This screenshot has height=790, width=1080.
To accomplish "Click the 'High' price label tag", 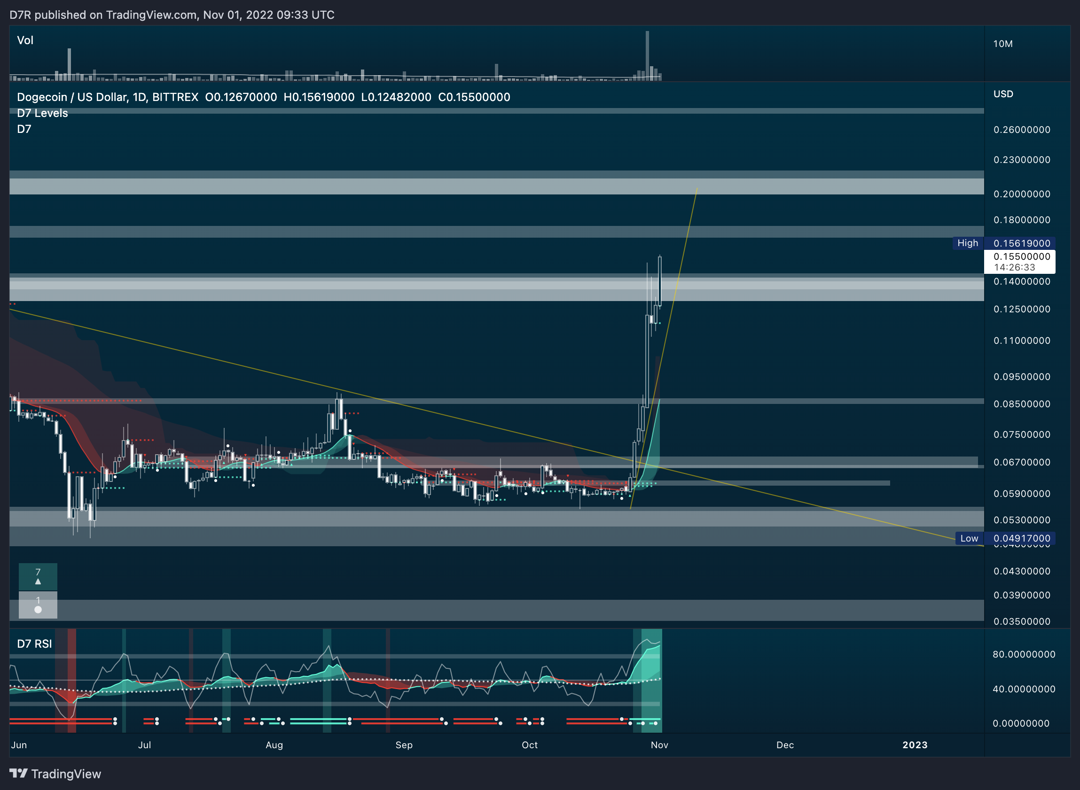I will point(968,243).
